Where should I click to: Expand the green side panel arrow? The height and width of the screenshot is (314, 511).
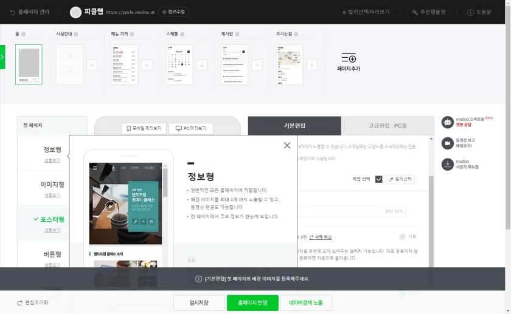[2, 57]
